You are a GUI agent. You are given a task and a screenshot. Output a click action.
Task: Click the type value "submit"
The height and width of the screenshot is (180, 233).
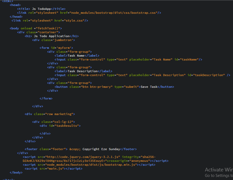(131, 87)
